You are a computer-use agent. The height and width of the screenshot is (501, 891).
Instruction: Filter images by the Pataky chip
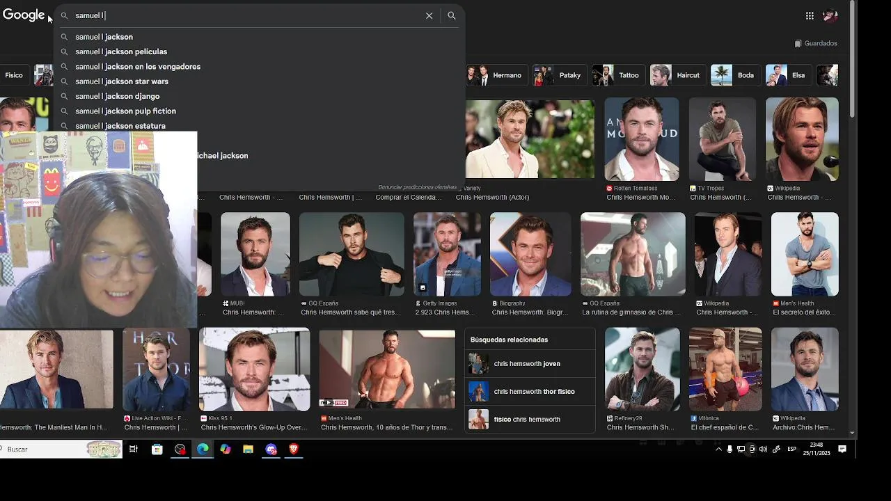(x=559, y=75)
